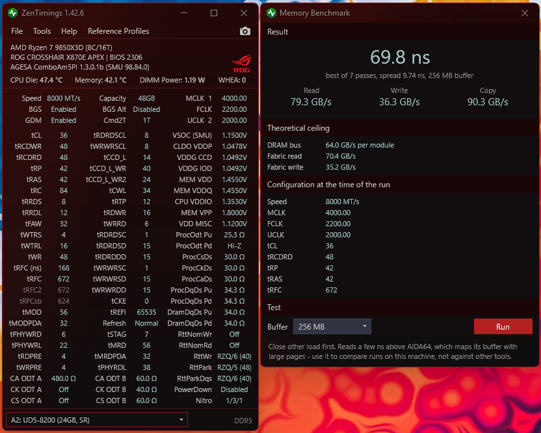Click the tCL value 36 in ZenTimings

coord(64,135)
